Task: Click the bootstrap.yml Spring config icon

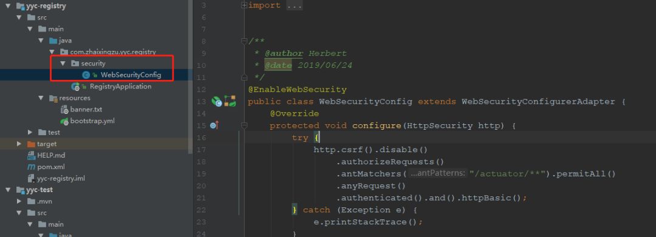Action: coord(64,121)
